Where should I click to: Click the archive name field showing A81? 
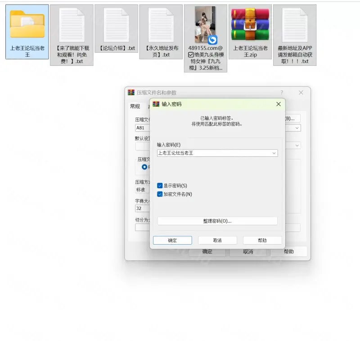tap(142, 128)
